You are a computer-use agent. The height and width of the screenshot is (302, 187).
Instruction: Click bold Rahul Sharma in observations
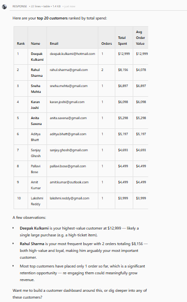click(32, 244)
